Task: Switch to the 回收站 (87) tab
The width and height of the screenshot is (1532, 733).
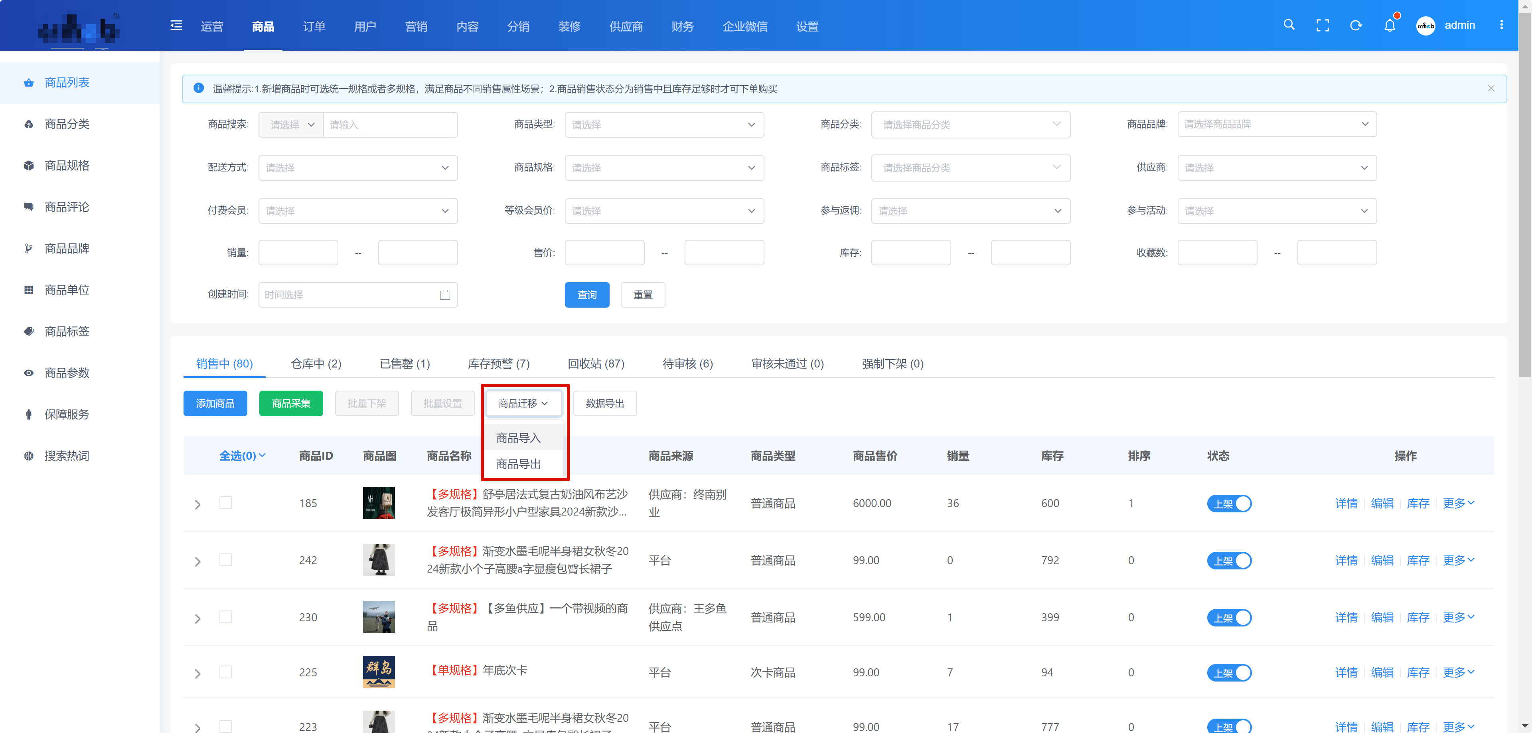Action: pos(595,364)
